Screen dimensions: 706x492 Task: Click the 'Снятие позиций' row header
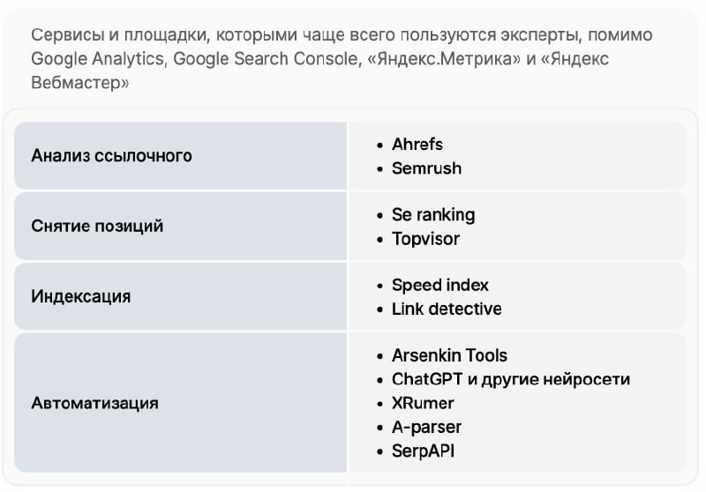(x=97, y=227)
